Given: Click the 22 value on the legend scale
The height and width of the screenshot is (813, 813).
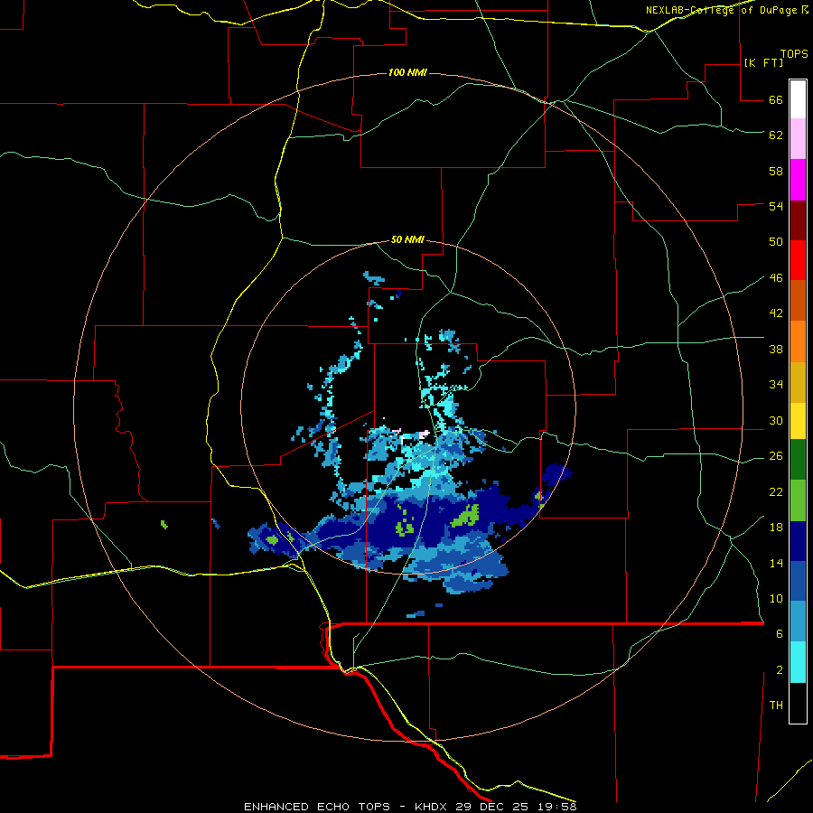Looking at the screenshot, I should [776, 492].
